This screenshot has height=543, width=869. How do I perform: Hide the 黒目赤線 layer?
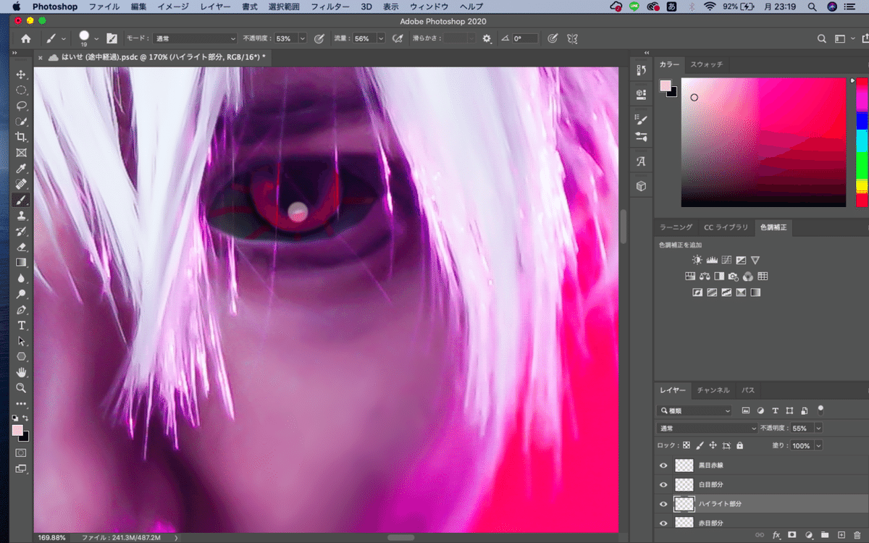[663, 466]
